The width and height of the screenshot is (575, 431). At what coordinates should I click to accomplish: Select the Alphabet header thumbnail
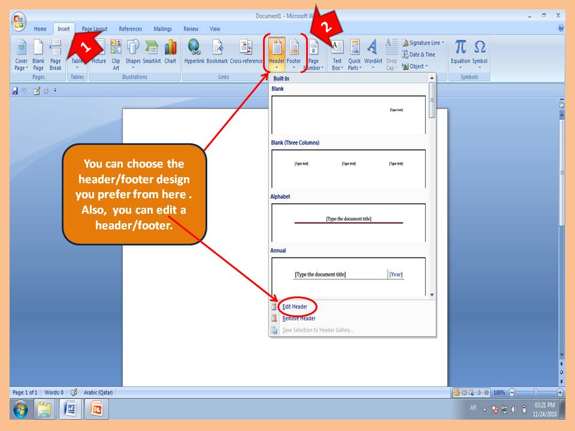(349, 222)
